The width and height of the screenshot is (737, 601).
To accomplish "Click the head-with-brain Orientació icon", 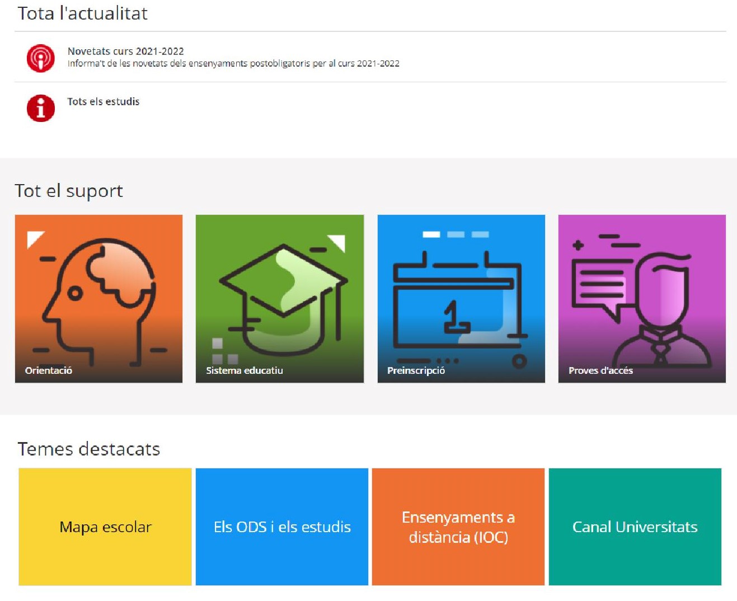I will coord(98,297).
